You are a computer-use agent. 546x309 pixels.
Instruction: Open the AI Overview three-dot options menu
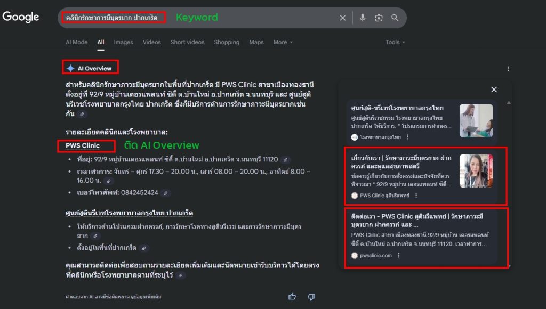[508, 69]
